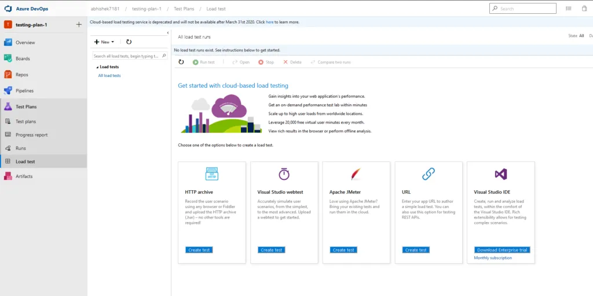Click abhishek7181 breadcrumb link
This screenshot has height=296, width=593.
click(105, 9)
